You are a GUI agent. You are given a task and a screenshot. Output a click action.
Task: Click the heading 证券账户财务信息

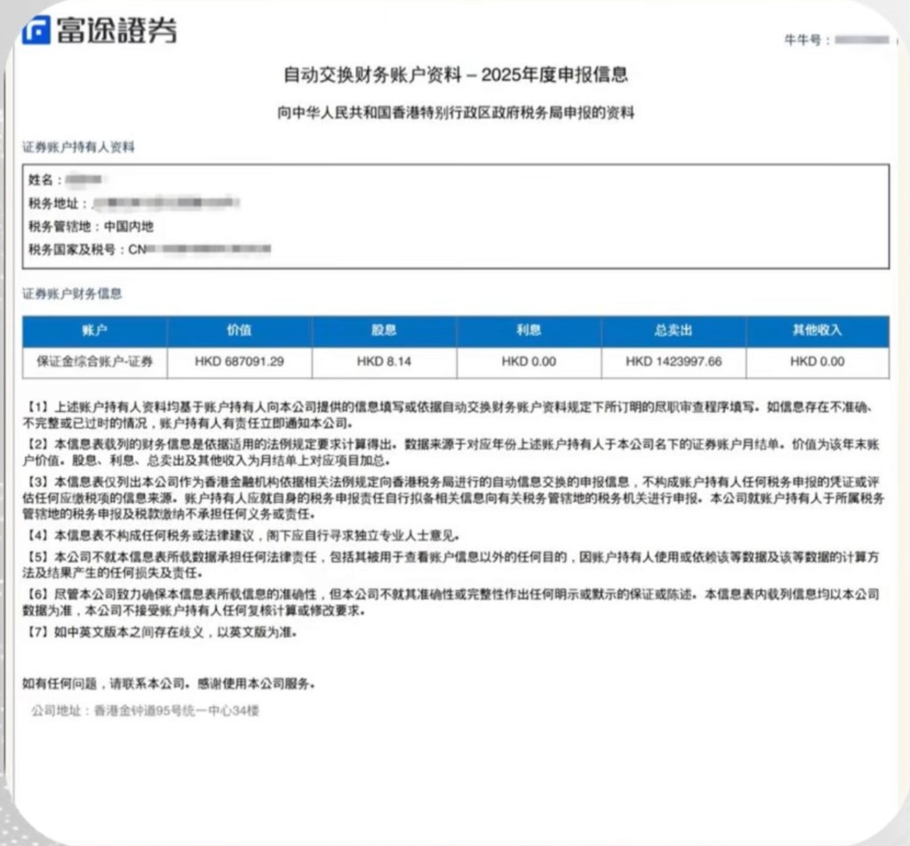(x=72, y=294)
